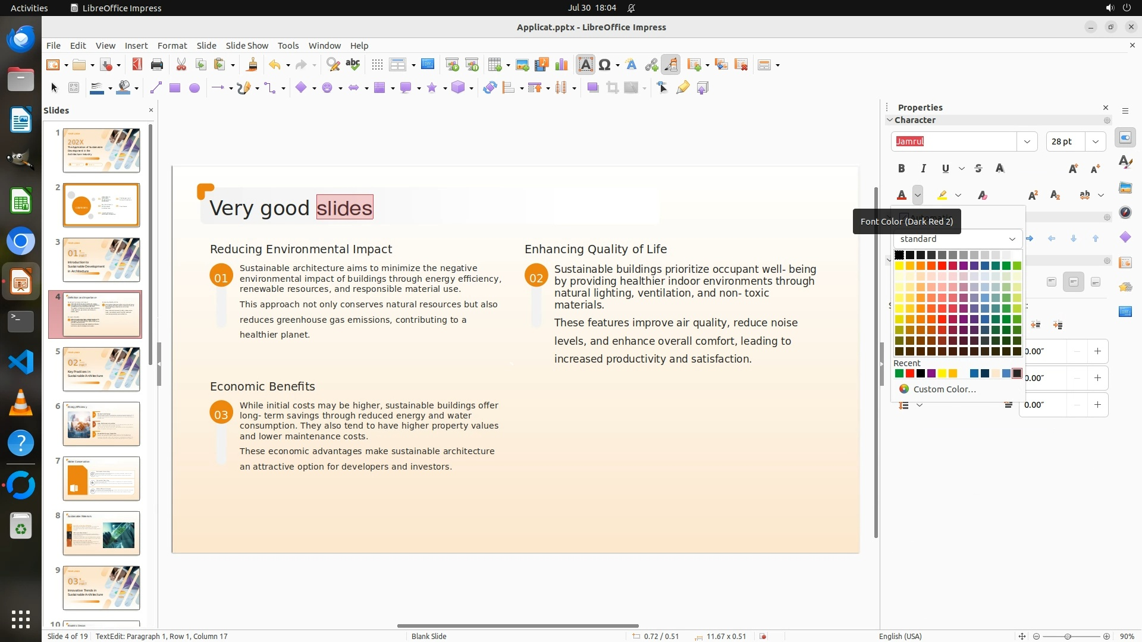Click Clear Direct Formatting icon
The width and height of the screenshot is (1142, 642).
pyautogui.click(x=982, y=195)
